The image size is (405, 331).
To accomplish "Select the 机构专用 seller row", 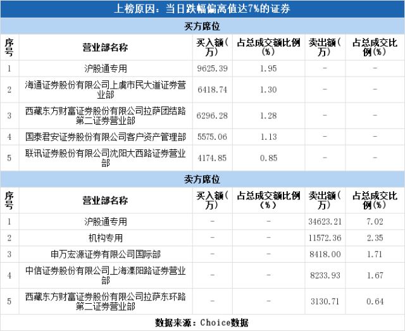I will point(202,238).
